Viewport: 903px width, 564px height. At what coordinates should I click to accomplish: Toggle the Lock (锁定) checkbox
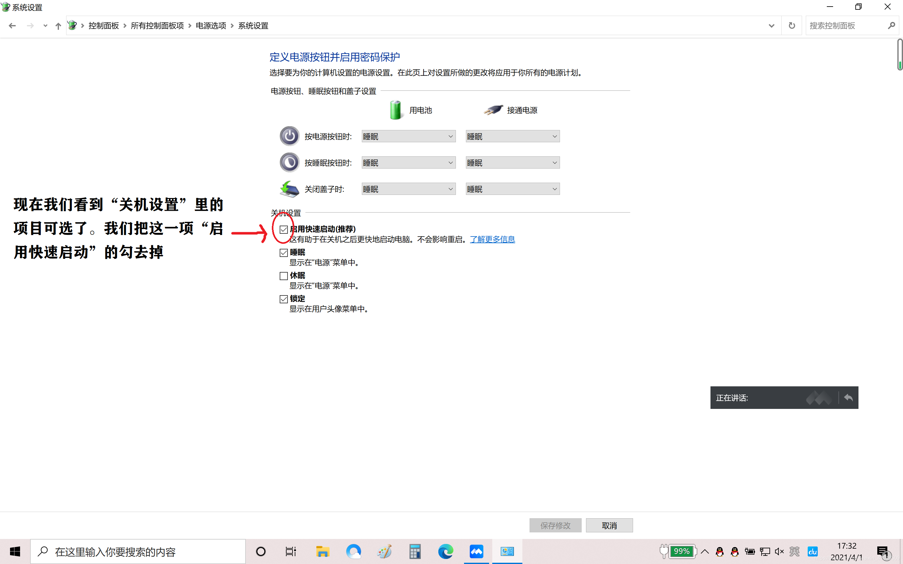[283, 299]
